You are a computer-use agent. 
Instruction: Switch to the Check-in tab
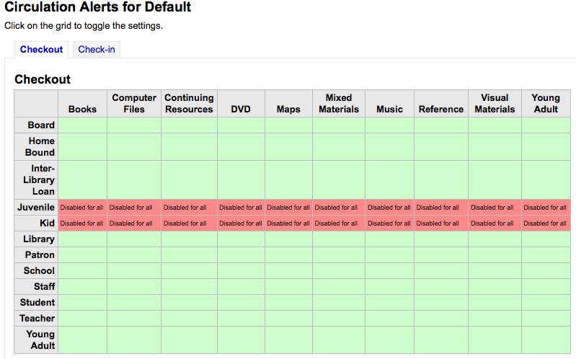point(97,50)
